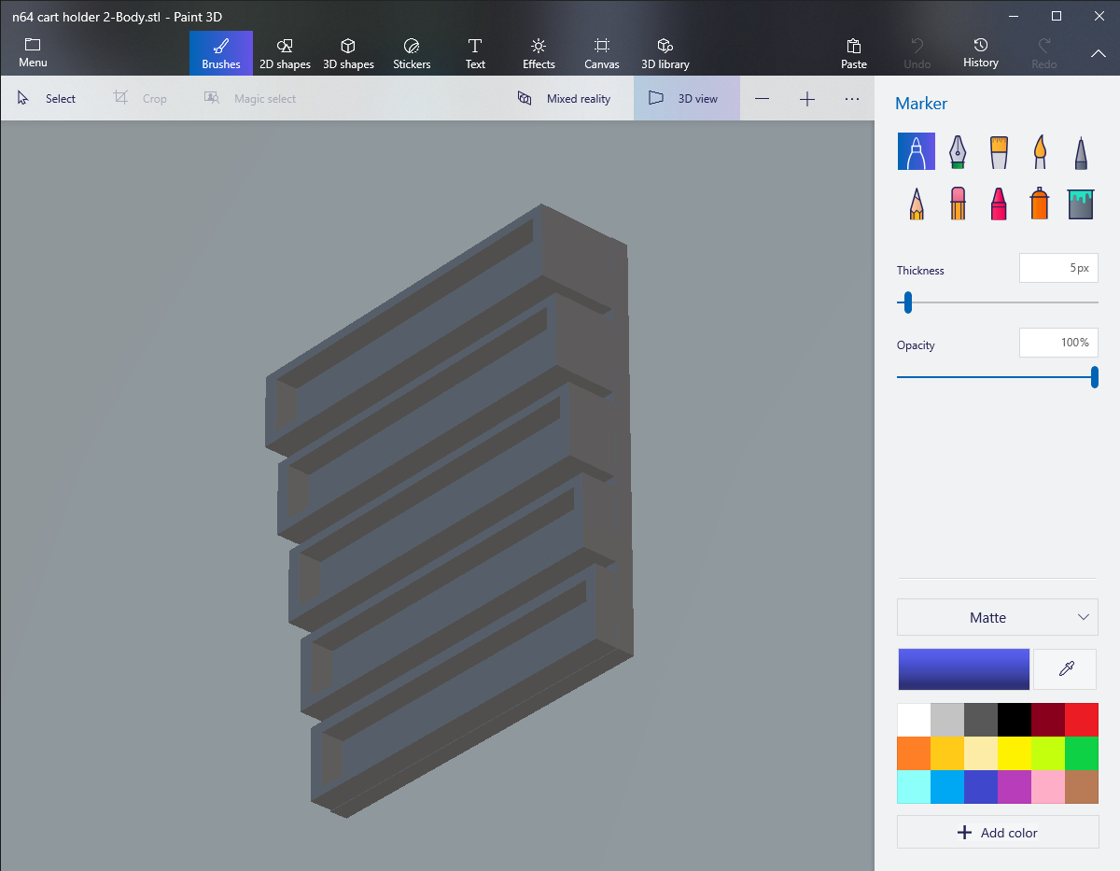The height and width of the screenshot is (871, 1120).
Task: Choose the Fill bucket tool
Action: click(x=1080, y=204)
